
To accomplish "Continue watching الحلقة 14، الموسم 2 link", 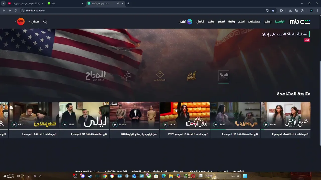I will pos(290,134).
